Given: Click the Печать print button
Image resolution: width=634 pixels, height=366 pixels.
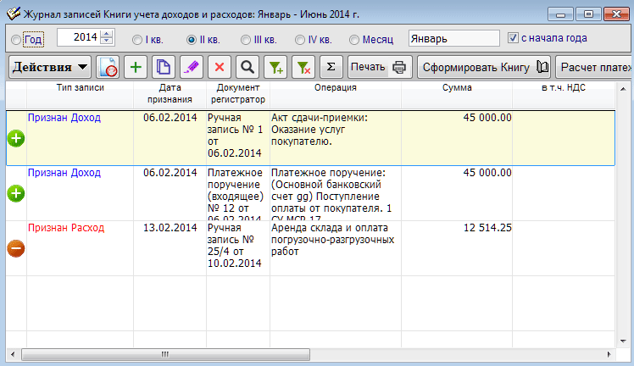Looking at the screenshot, I should [380, 67].
